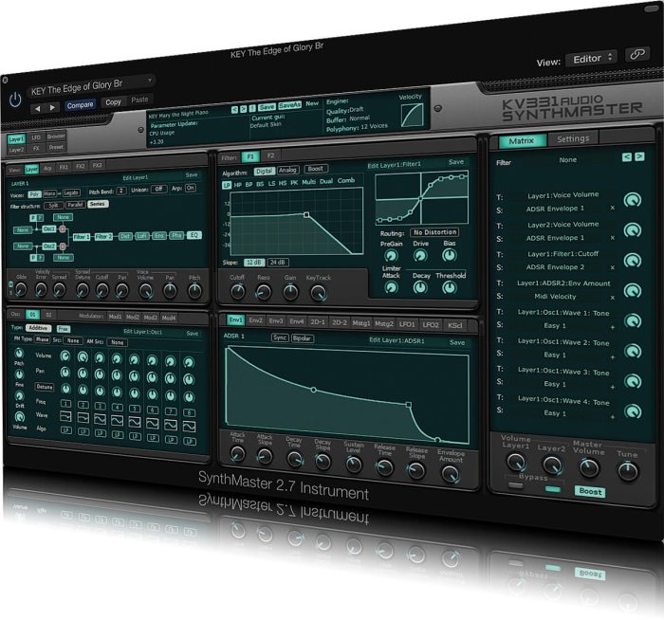Open the LFO1 tab
The height and width of the screenshot is (620, 664).
(x=407, y=324)
